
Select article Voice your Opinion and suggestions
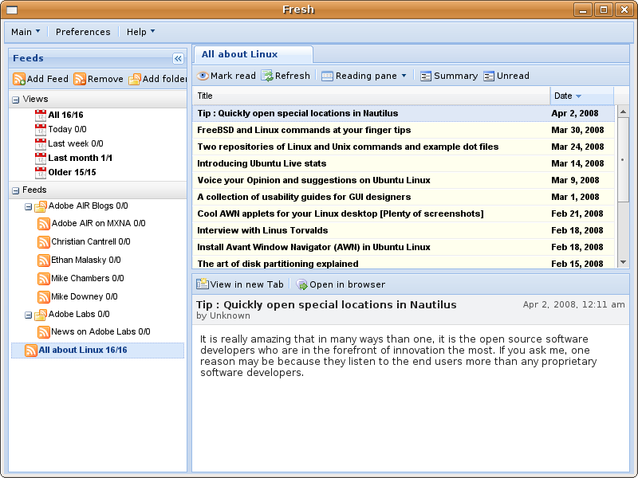tap(404, 180)
